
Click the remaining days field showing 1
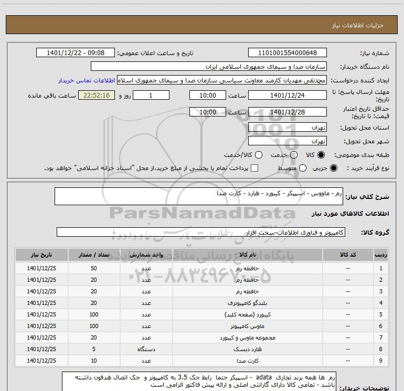151,95
